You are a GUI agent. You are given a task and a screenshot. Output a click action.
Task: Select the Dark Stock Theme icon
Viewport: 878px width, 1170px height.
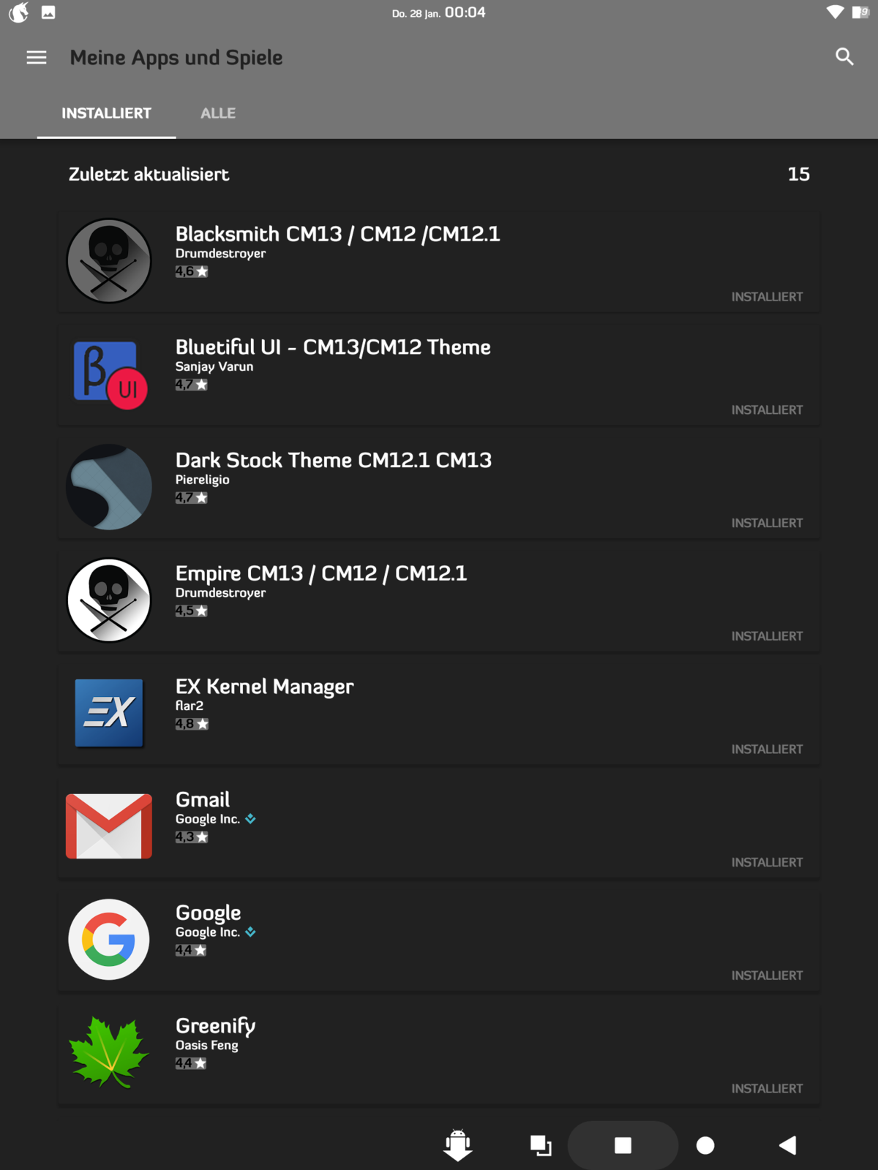point(109,487)
